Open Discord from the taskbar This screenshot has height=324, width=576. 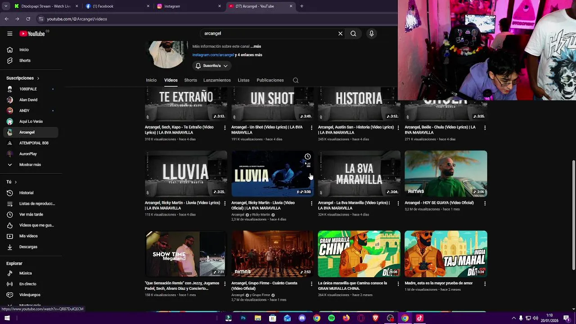302,318
